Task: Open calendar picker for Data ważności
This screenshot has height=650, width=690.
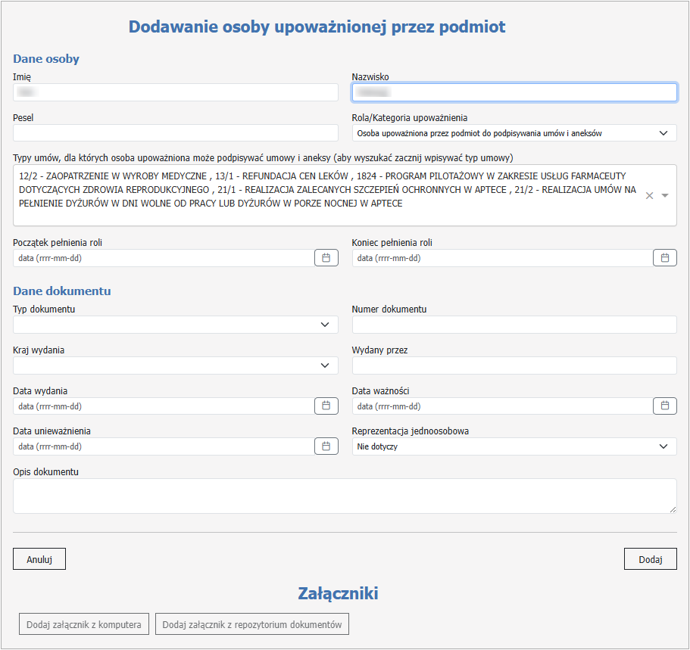Action: click(664, 406)
